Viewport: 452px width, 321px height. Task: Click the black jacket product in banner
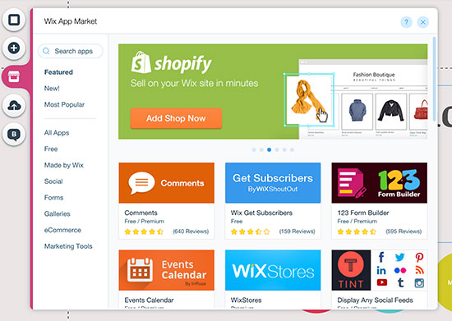coord(391,111)
